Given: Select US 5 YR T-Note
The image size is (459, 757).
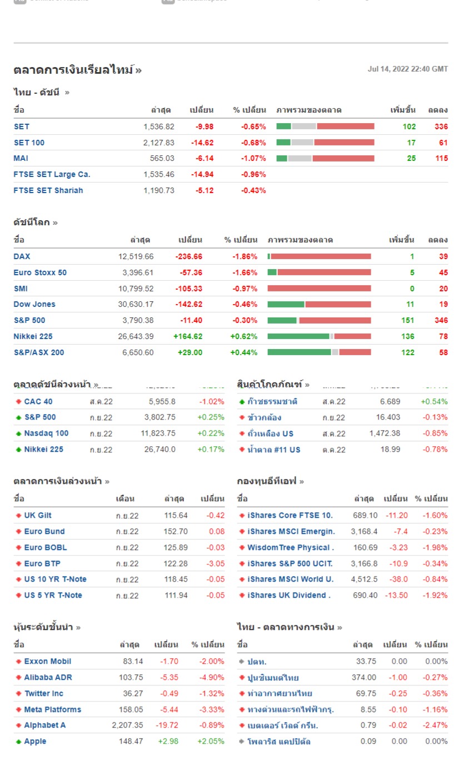Looking at the screenshot, I should (x=53, y=595).
